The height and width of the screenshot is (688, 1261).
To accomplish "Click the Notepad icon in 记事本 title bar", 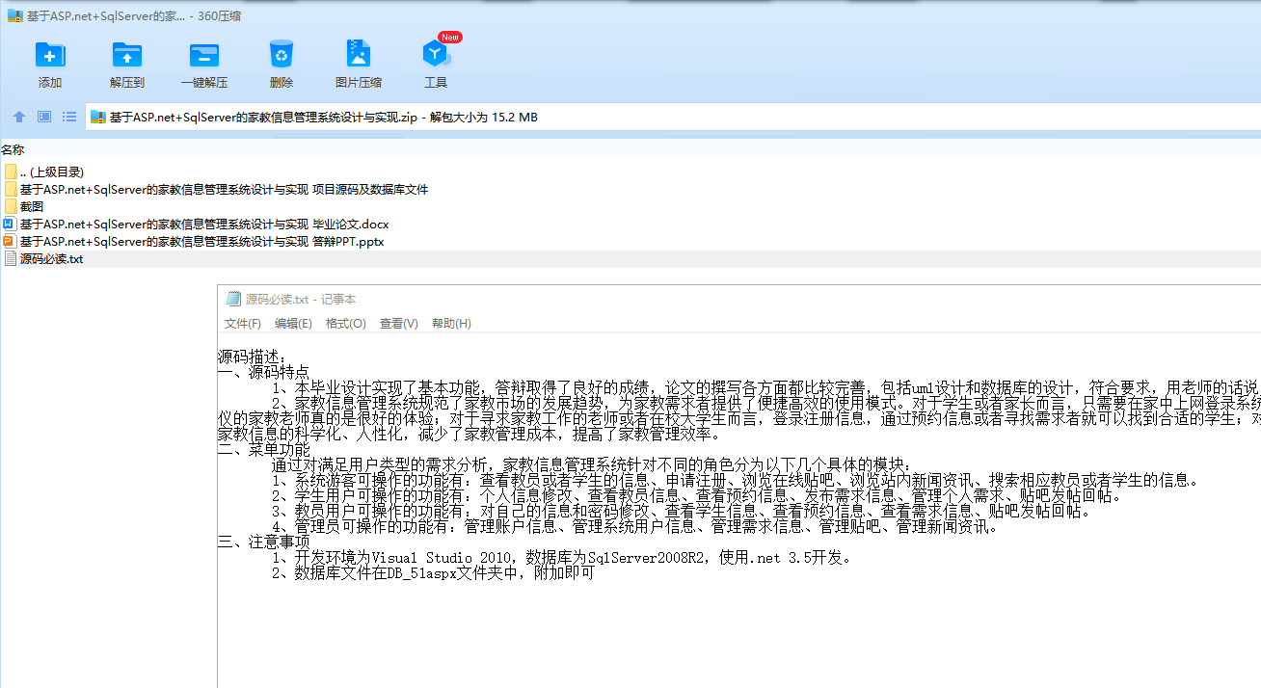I will point(232,300).
